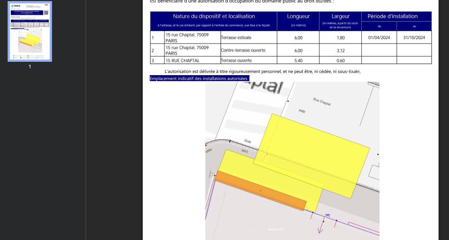Click the "5053" marker on the map
Screen dimensions: 449x240
245,151
